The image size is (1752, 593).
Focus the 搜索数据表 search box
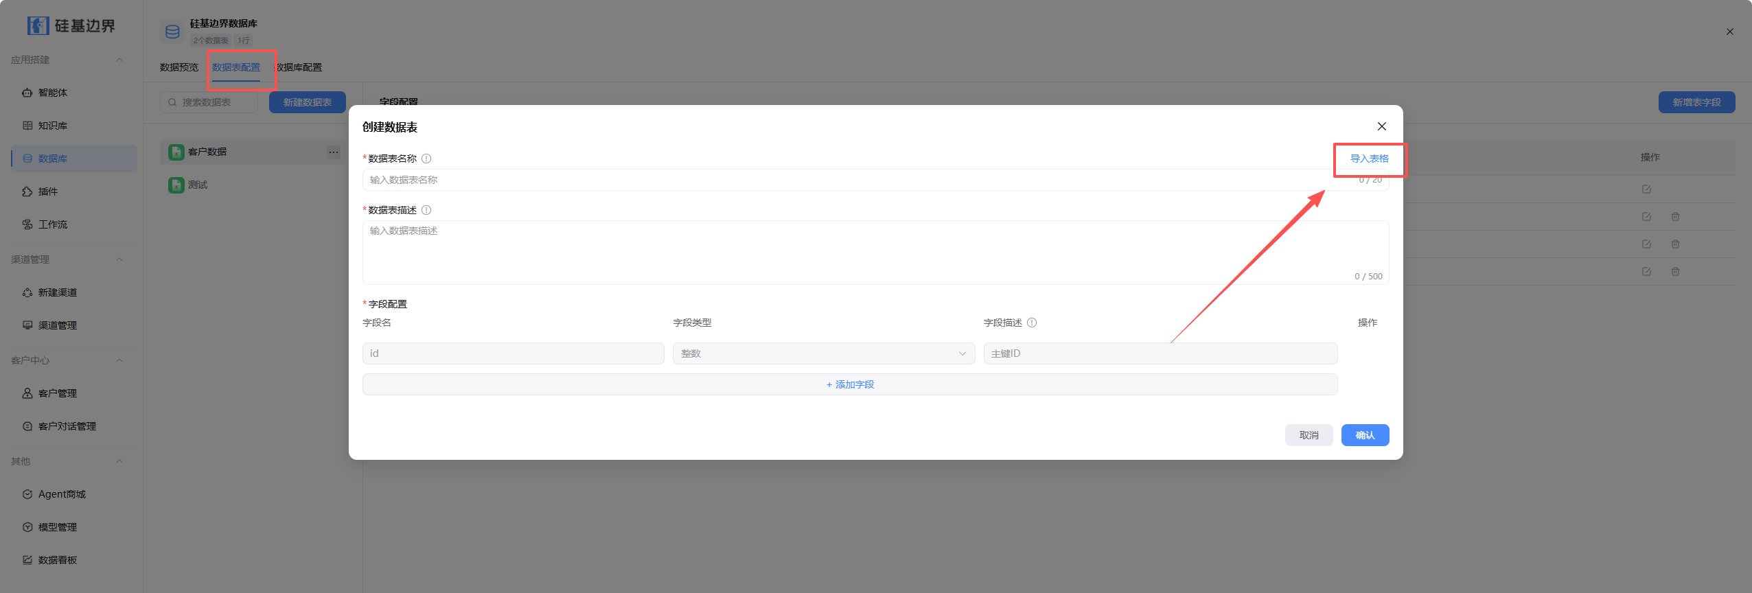coord(209,102)
